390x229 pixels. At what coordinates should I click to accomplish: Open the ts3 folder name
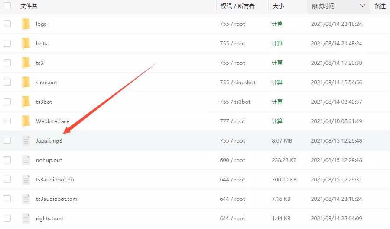click(x=39, y=63)
